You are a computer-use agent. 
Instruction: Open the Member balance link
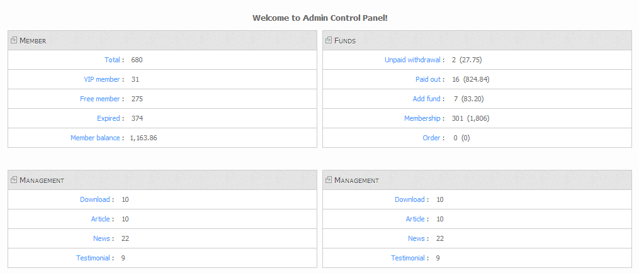[x=95, y=138]
